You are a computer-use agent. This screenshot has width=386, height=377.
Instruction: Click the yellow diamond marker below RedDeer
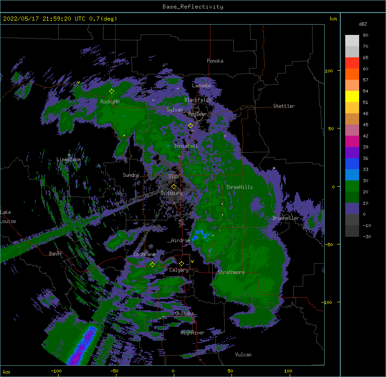[x=191, y=126]
